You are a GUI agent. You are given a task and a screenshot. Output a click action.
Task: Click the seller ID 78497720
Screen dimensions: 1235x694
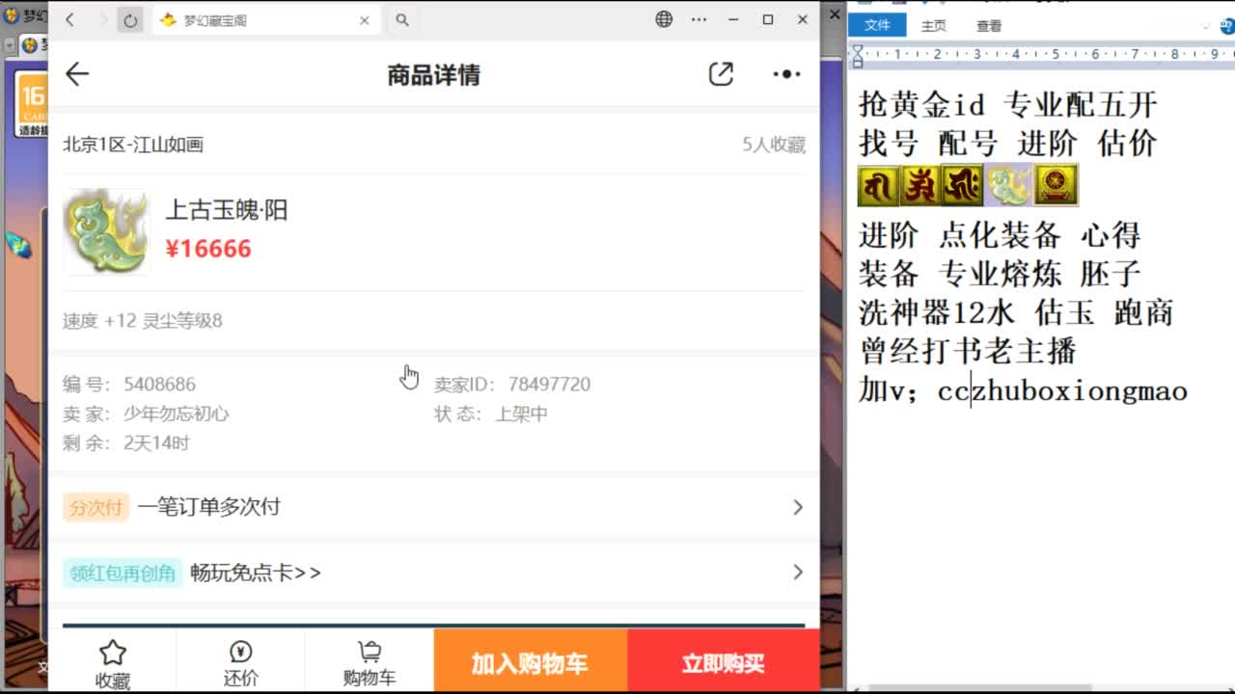tap(549, 384)
